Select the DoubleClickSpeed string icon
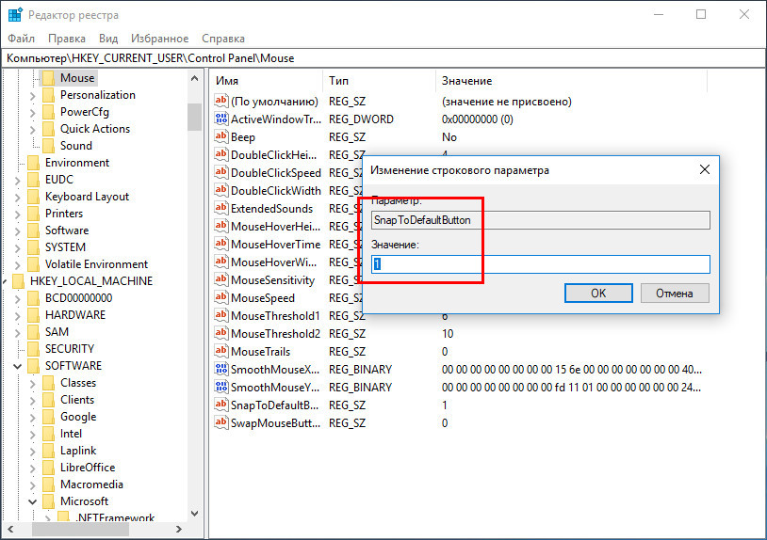Screen dimensions: 767x540 (221, 172)
